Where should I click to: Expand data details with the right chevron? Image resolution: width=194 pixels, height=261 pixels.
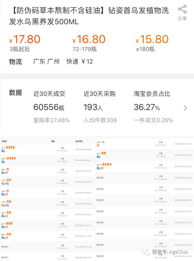(185, 108)
